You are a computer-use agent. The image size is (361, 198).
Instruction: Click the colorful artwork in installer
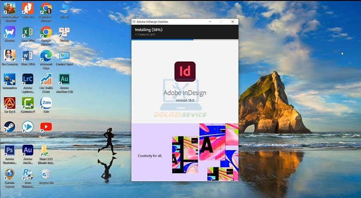point(205,152)
